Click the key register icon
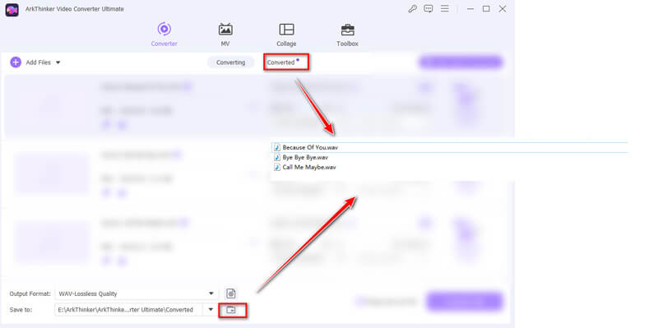Viewport: 658px width, 328px height. point(413,9)
